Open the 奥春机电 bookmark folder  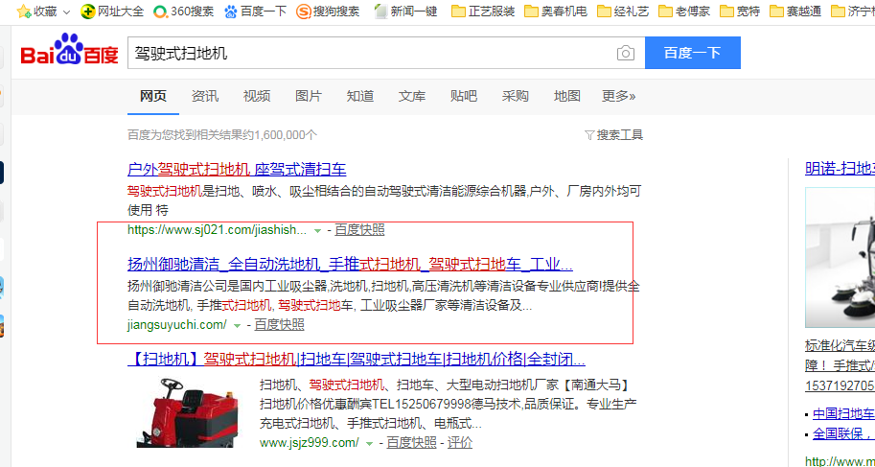click(556, 12)
